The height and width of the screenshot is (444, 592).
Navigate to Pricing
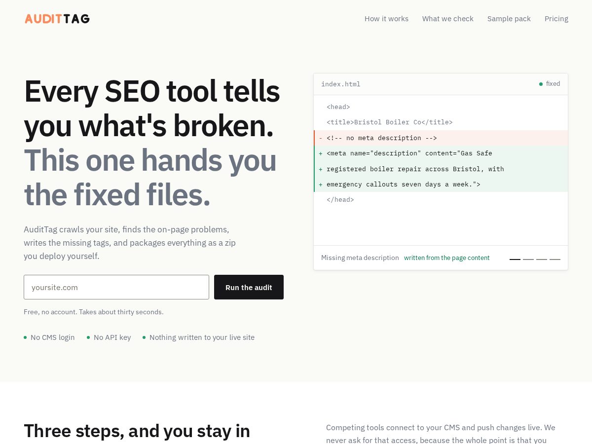click(556, 19)
